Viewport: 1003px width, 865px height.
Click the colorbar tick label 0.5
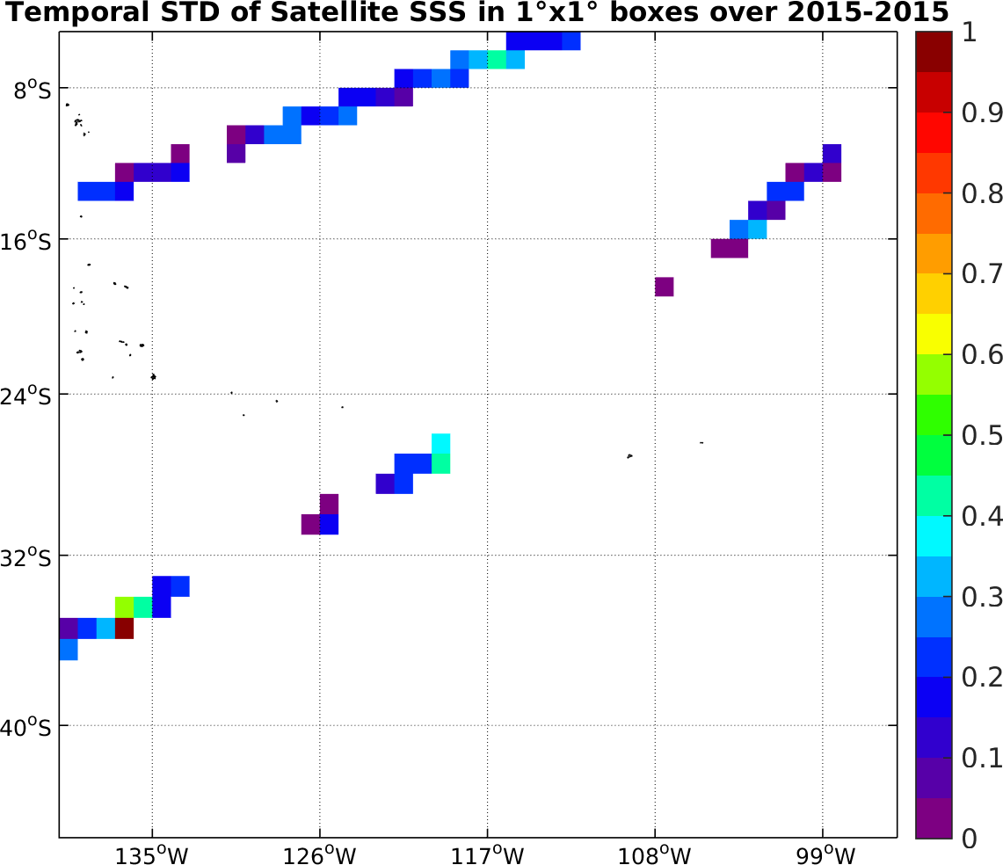[982, 436]
